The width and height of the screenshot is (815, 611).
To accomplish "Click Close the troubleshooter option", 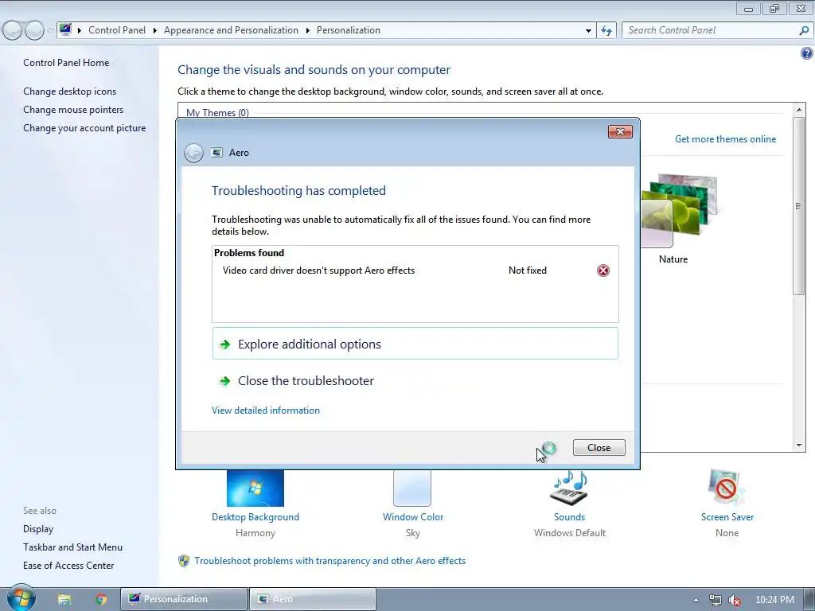I will [415, 381].
